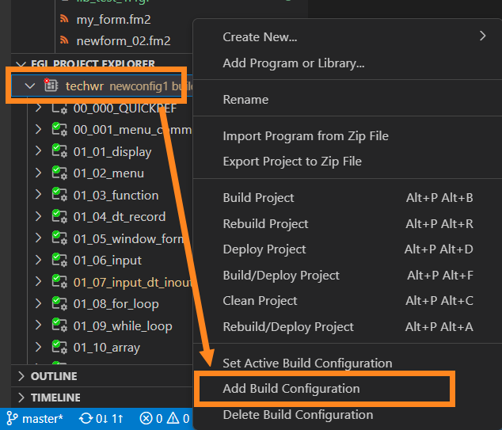This screenshot has width=502, height=430.
Task: Choose Add Build Configuration
Action: click(291, 389)
